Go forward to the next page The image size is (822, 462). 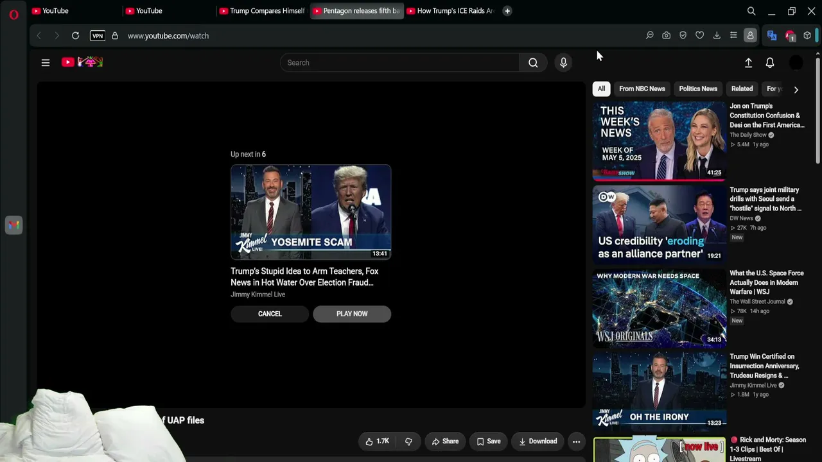point(57,36)
